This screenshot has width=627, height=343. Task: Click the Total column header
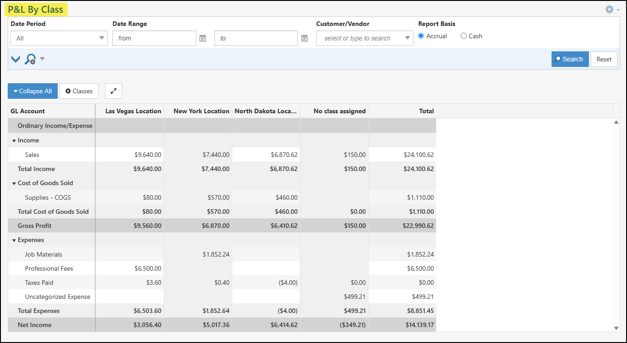[x=402, y=111]
